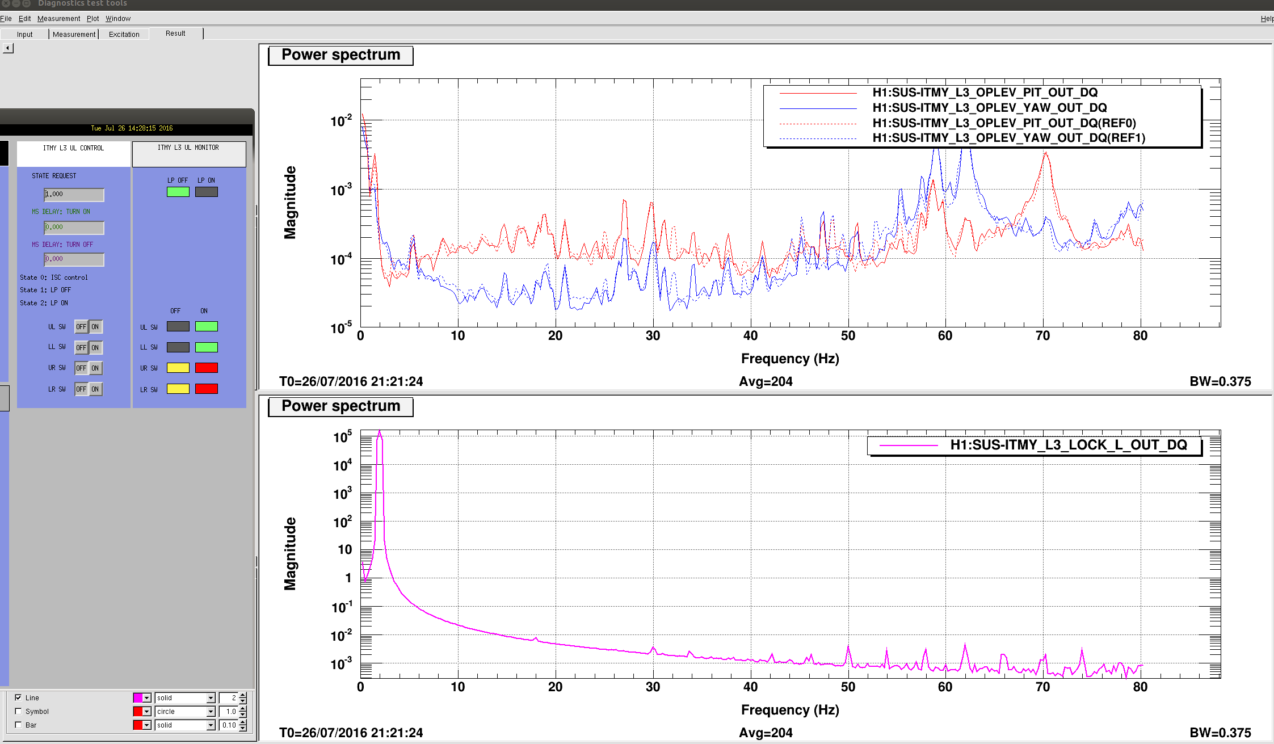Click the 'State 2: LP ON' text
Viewport: 1274px width, 744px height.
pyautogui.click(x=44, y=303)
